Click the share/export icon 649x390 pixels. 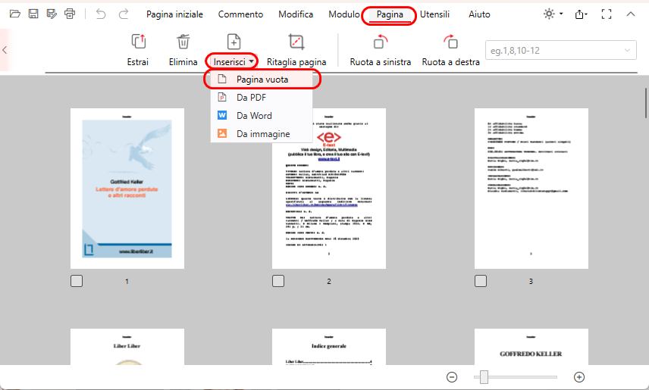click(581, 14)
